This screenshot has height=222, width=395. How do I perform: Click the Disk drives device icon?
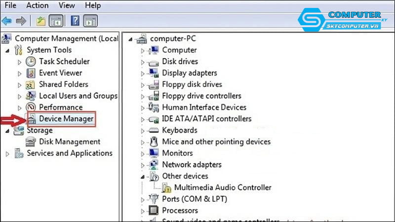click(x=154, y=63)
